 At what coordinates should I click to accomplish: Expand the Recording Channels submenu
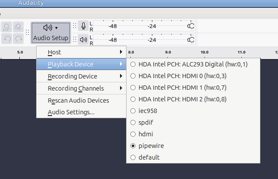(81, 88)
